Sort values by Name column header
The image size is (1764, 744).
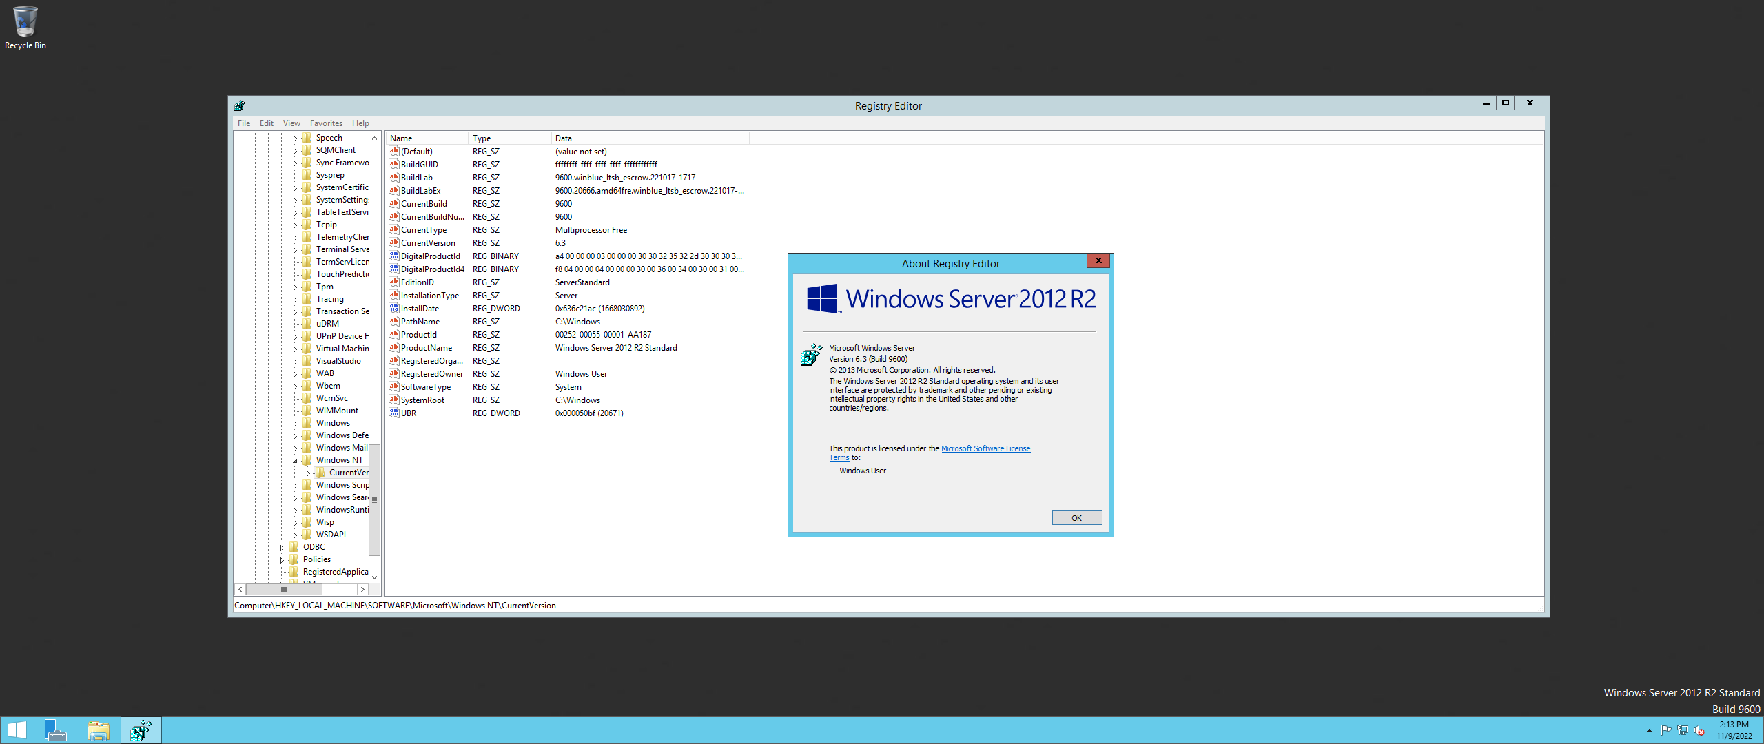[x=427, y=138]
